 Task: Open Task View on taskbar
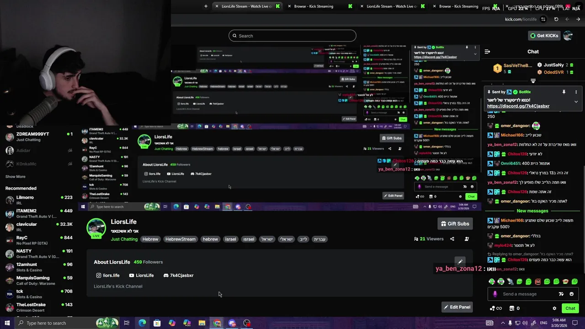pyautogui.click(x=127, y=323)
